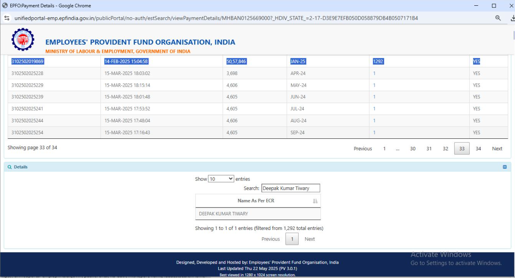Click the zoom magnifier icon in address bar
This screenshot has height=278, width=515.
click(x=498, y=18)
